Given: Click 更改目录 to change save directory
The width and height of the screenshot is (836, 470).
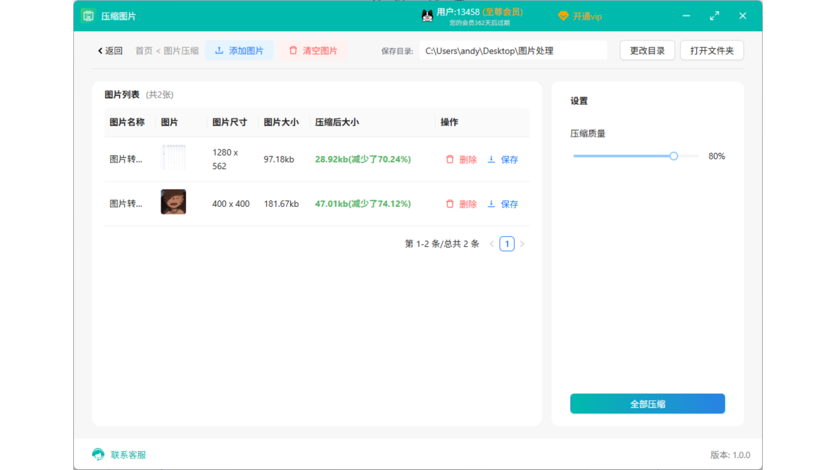Looking at the screenshot, I should point(647,50).
